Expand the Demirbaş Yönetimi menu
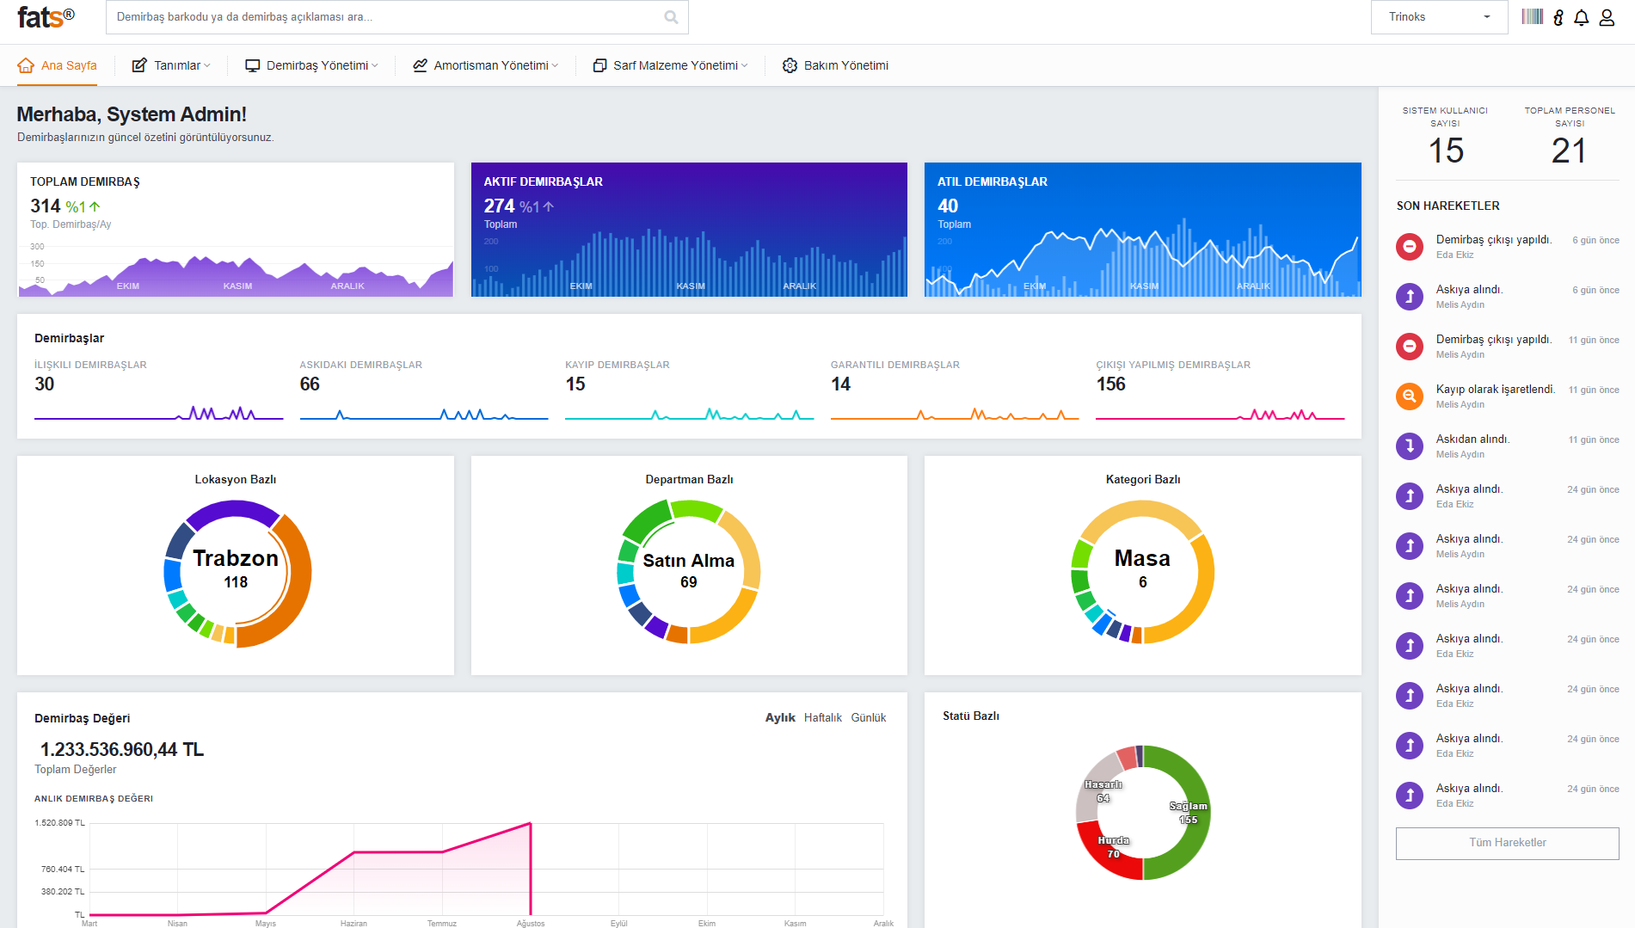 click(x=311, y=65)
